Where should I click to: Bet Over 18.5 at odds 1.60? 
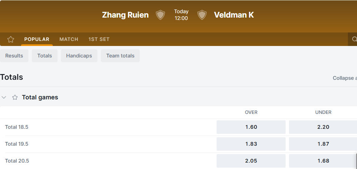(x=251, y=127)
